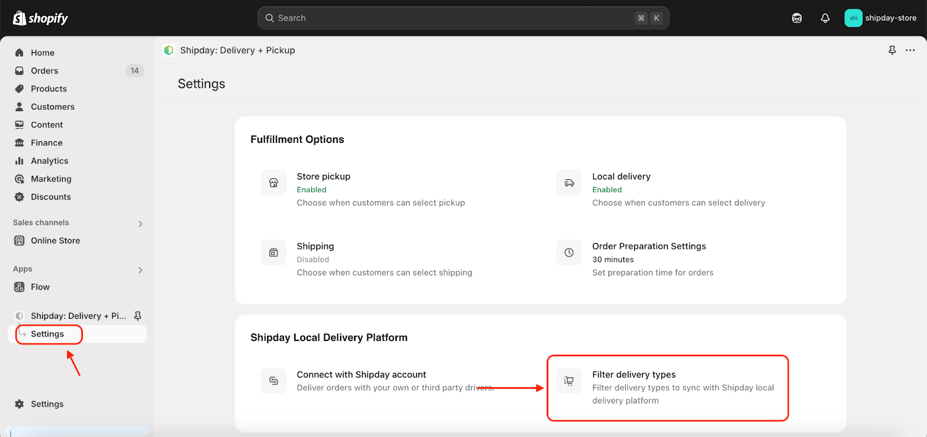Click Enabled status under Store pickup
Screen dimensions: 927x437
[312, 190]
